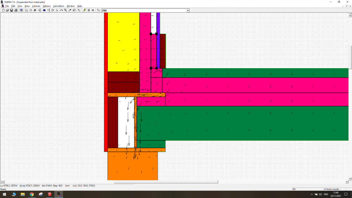Click the mm units status field
This screenshot has width=352, height=198.
click(x=68, y=186)
